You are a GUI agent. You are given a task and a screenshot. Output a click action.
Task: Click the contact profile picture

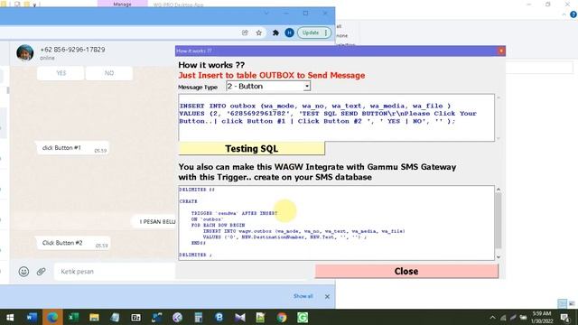click(25, 52)
